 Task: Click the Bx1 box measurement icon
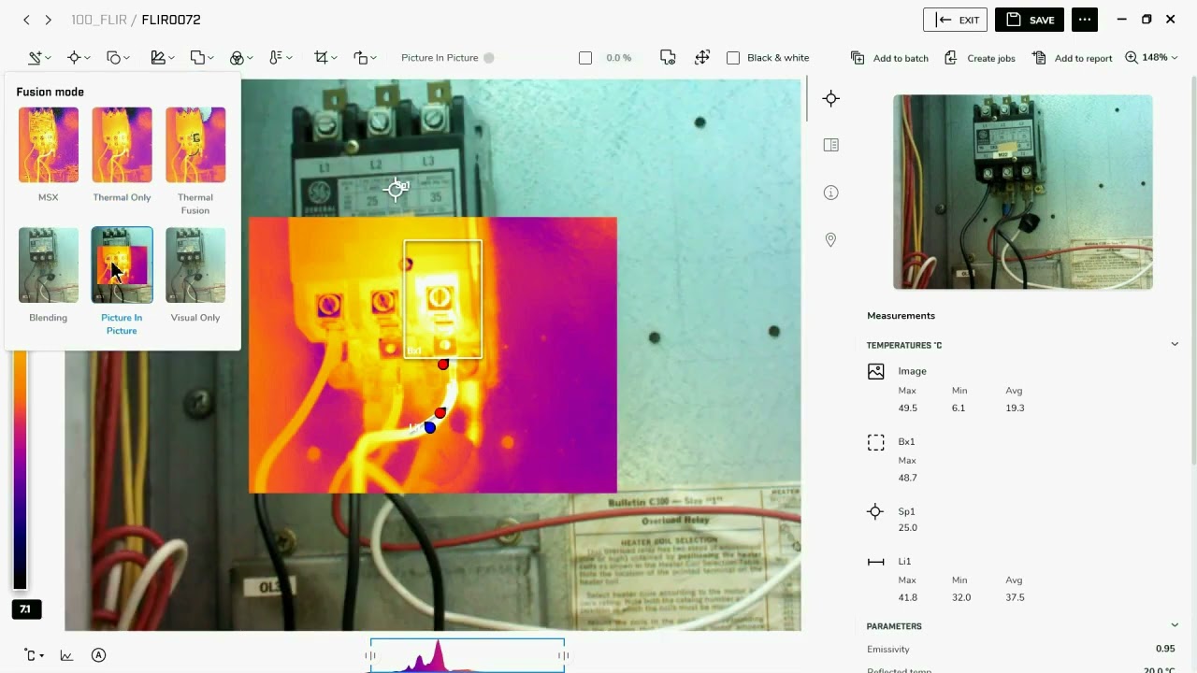point(875,442)
